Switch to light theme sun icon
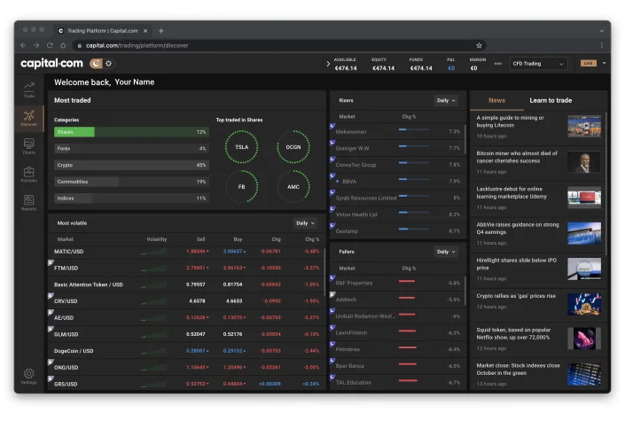The image size is (625, 421). tap(108, 64)
